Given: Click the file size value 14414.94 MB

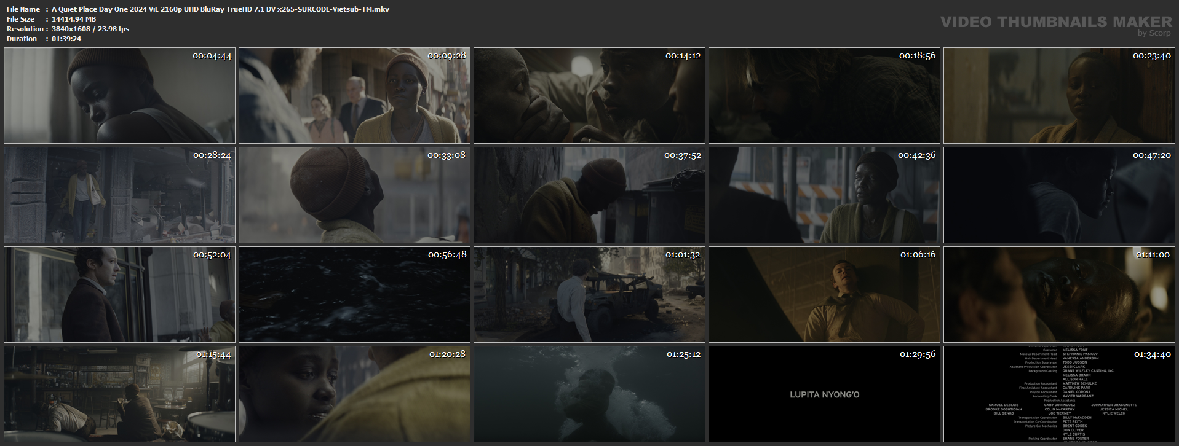Looking at the screenshot, I should click(74, 19).
